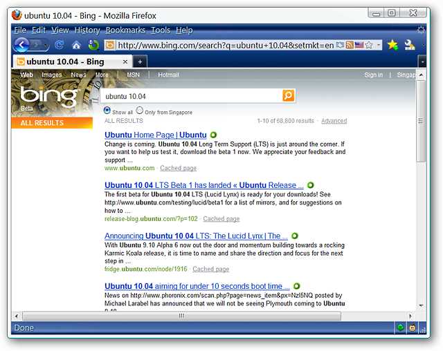Click the US flag icon in address bar
This screenshot has width=443, height=351.
point(359,45)
